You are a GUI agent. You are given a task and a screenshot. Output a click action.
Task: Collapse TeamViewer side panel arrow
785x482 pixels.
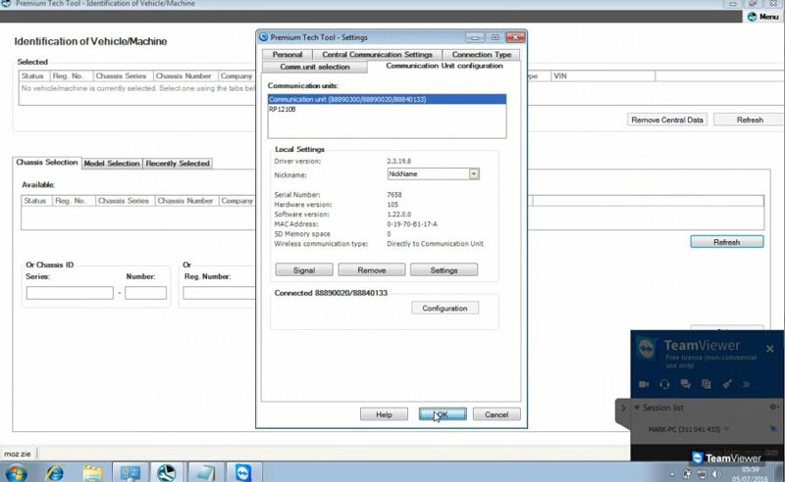point(623,408)
